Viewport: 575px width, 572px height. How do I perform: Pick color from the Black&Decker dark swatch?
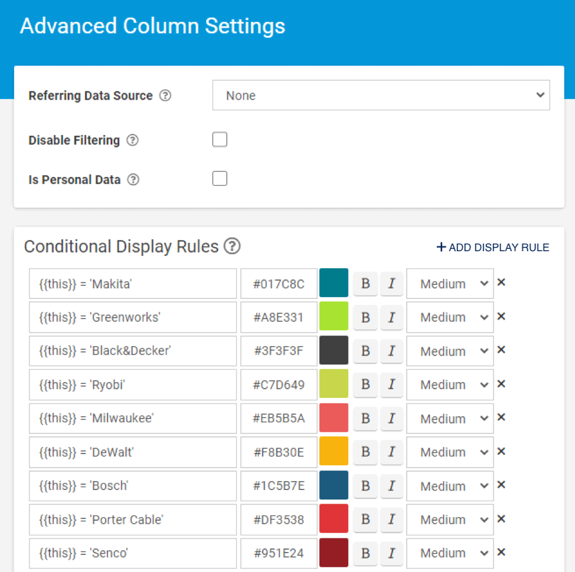334,350
